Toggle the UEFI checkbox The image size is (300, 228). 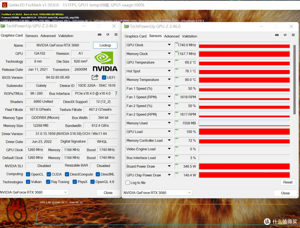point(104,77)
